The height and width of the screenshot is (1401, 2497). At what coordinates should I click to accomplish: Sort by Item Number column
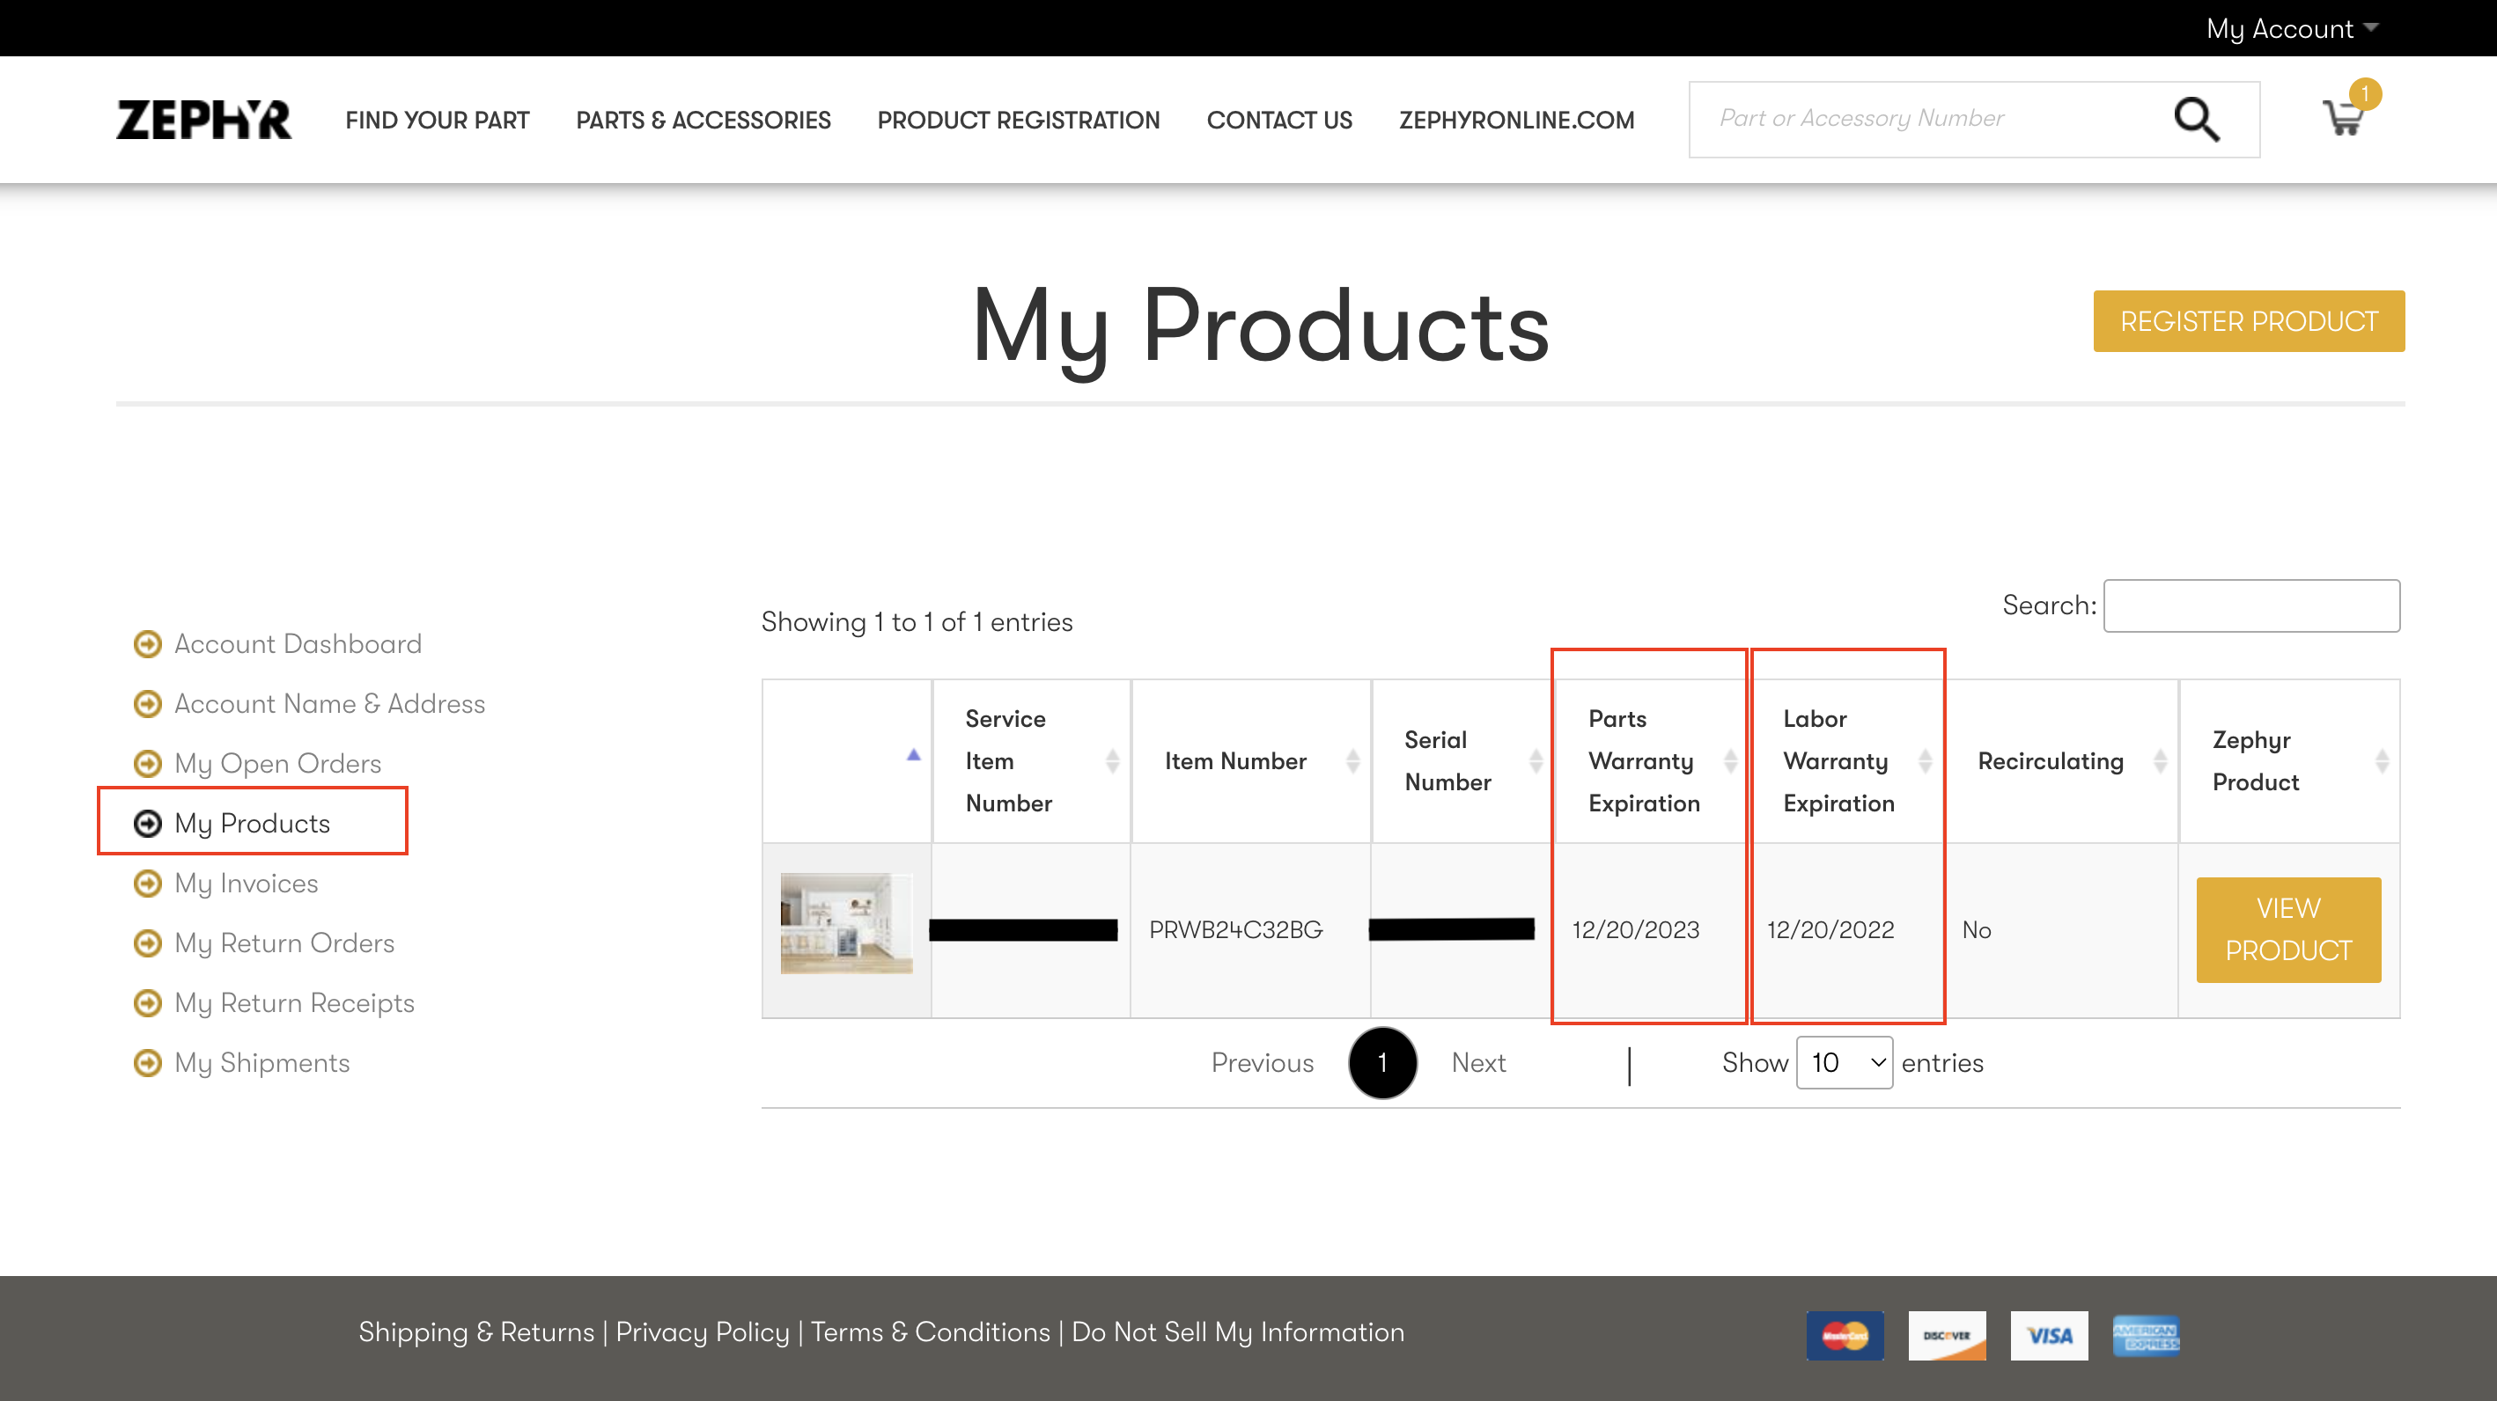[x=1251, y=760]
